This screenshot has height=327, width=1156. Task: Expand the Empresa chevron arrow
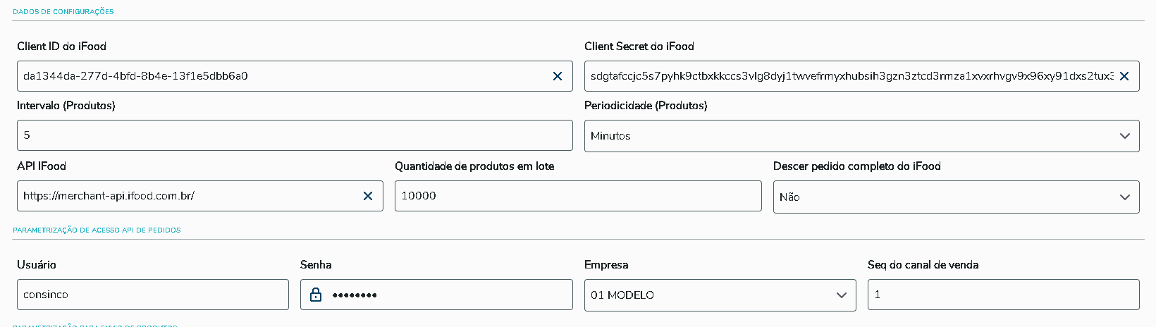(842, 295)
